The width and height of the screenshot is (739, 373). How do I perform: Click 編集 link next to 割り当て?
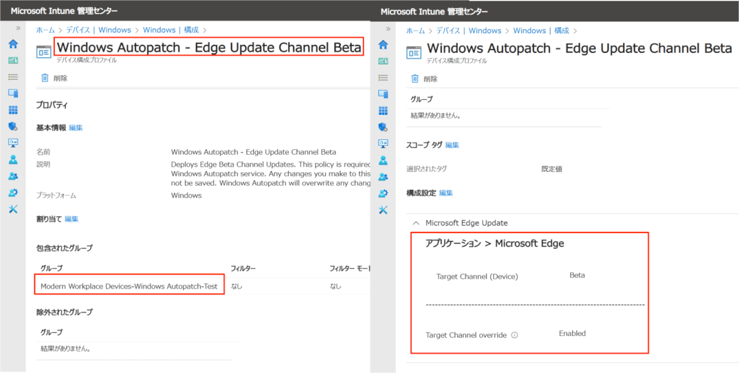coord(71,219)
